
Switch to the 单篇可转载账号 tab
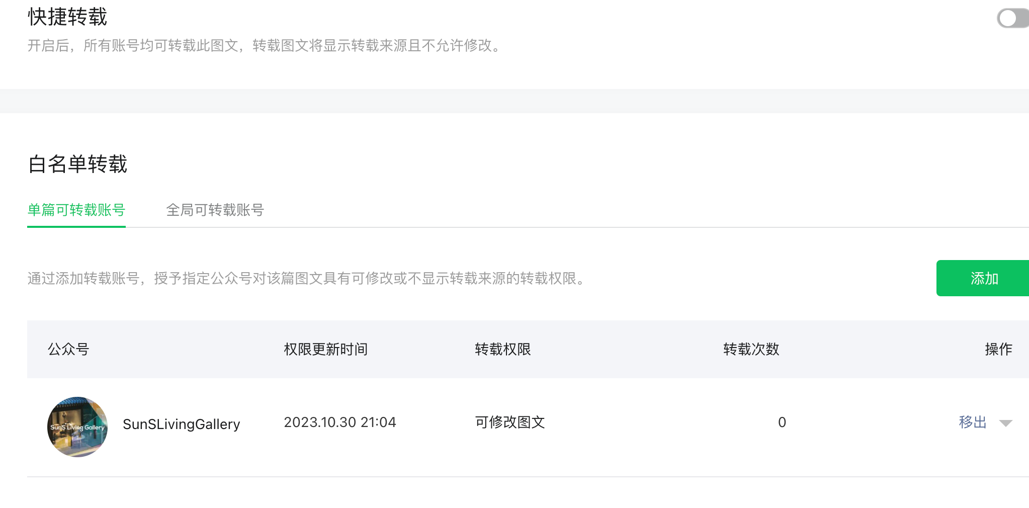pos(76,210)
